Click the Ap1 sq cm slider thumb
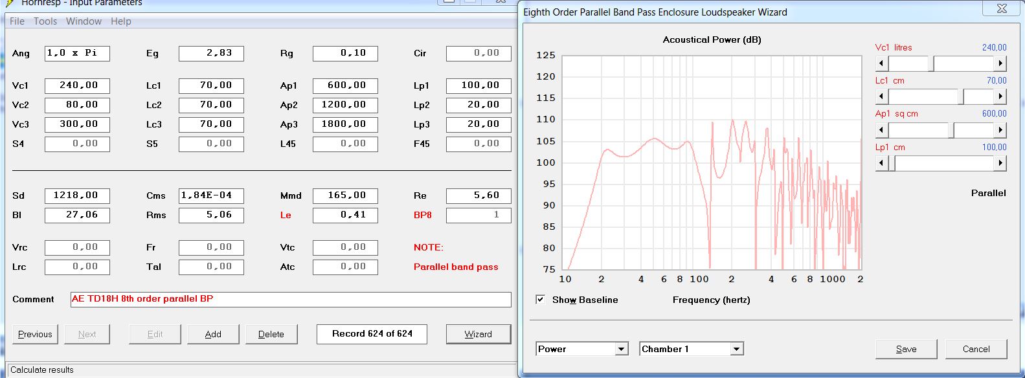 pyautogui.click(x=952, y=129)
